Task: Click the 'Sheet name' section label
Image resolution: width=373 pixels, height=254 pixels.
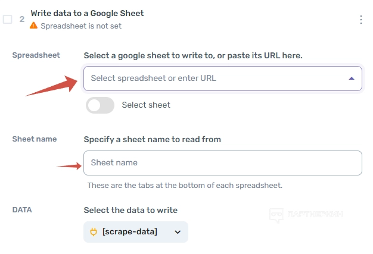Action: [35, 139]
